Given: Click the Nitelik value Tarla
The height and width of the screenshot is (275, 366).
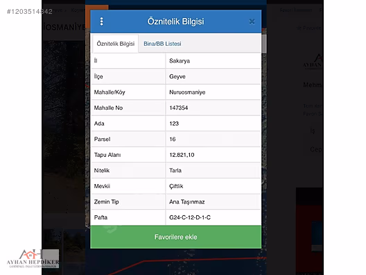Looking at the screenshot, I should coord(175,170).
